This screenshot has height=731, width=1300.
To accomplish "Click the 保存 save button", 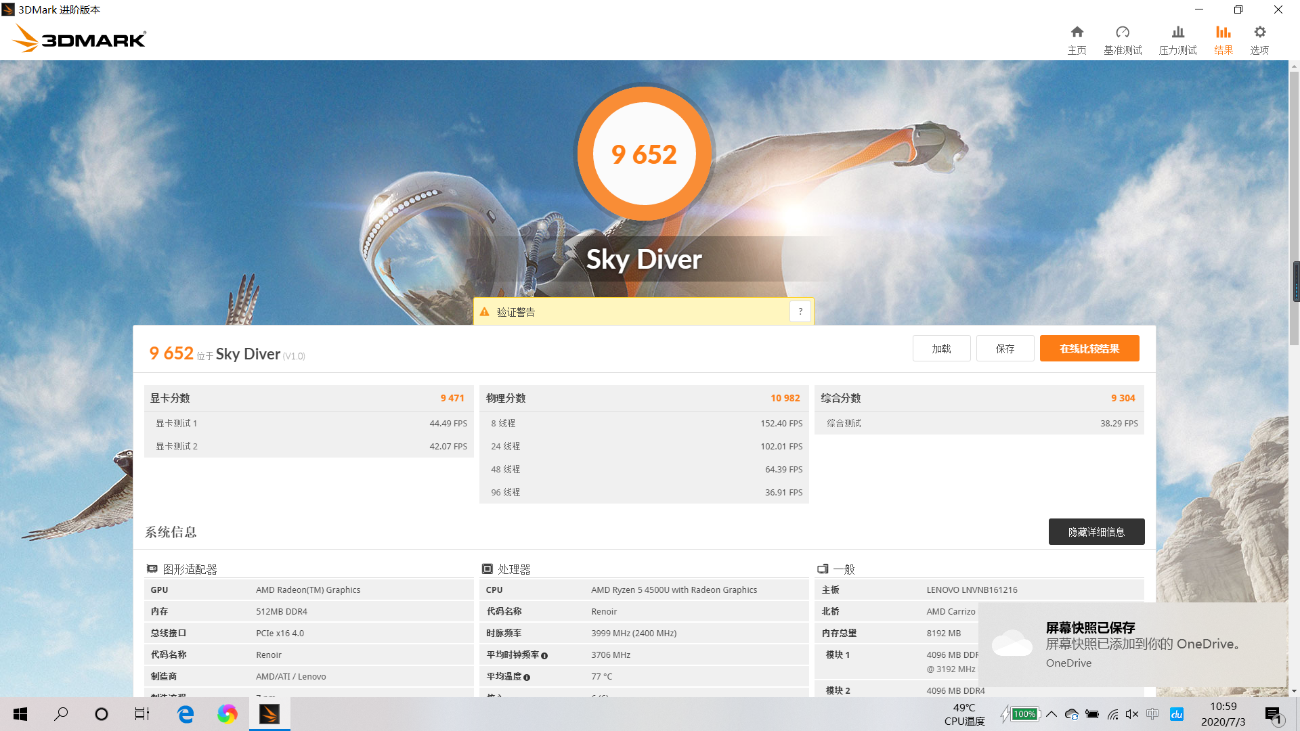I will (1005, 348).
